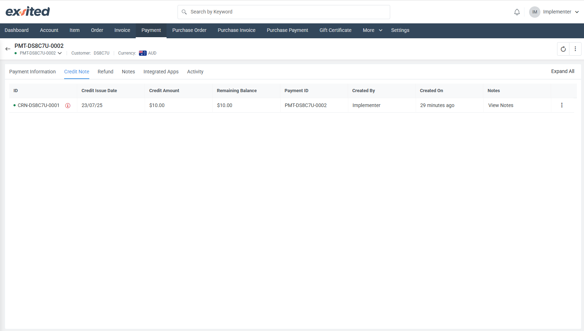Viewport: 584px width, 331px height.
Task: Click the 23/07/25 date cell
Action: (x=92, y=105)
